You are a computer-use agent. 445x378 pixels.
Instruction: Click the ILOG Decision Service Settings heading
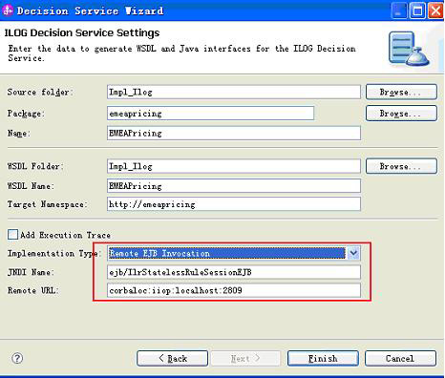82,32
